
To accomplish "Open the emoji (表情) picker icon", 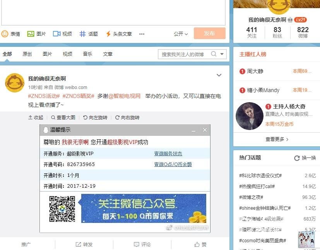I will [5, 34].
